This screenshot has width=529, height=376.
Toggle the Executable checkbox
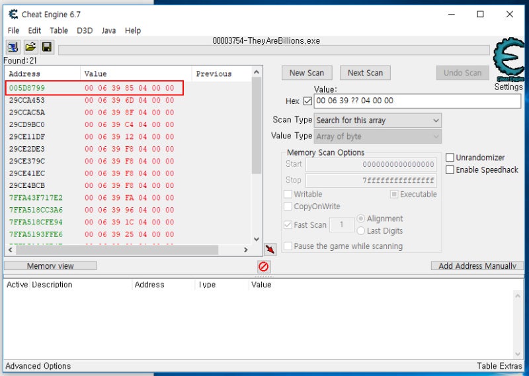[x=393, y=194]
